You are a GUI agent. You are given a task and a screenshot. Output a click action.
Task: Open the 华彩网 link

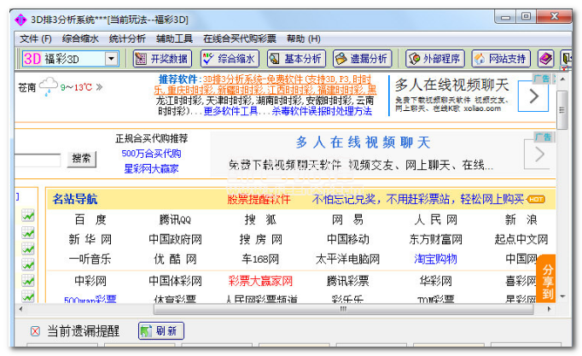(436, 281)
